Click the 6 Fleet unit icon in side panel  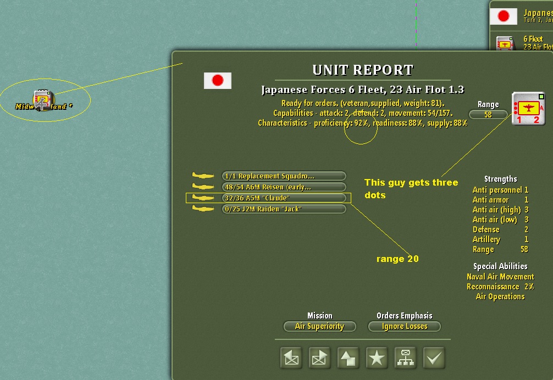tap(505, 44)
